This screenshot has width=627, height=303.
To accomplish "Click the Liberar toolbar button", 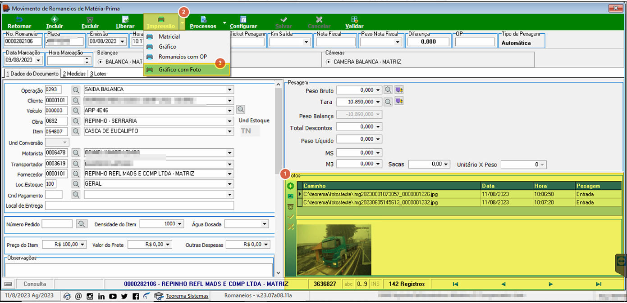I will coord(125,22).
